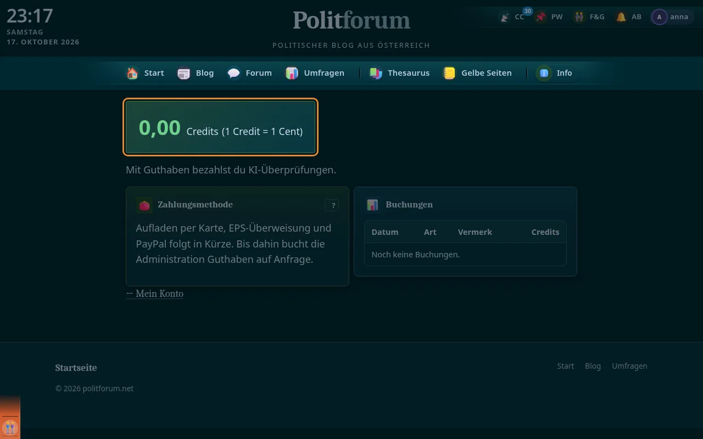Open the Startseite link in the footer
Image resolution: width=703 pixels, height=439 pixels.
pos(76,368)
